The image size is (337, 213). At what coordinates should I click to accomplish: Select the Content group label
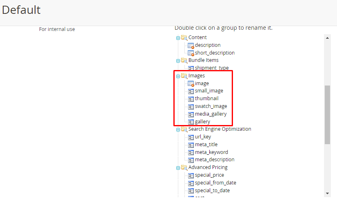(197, 37)
